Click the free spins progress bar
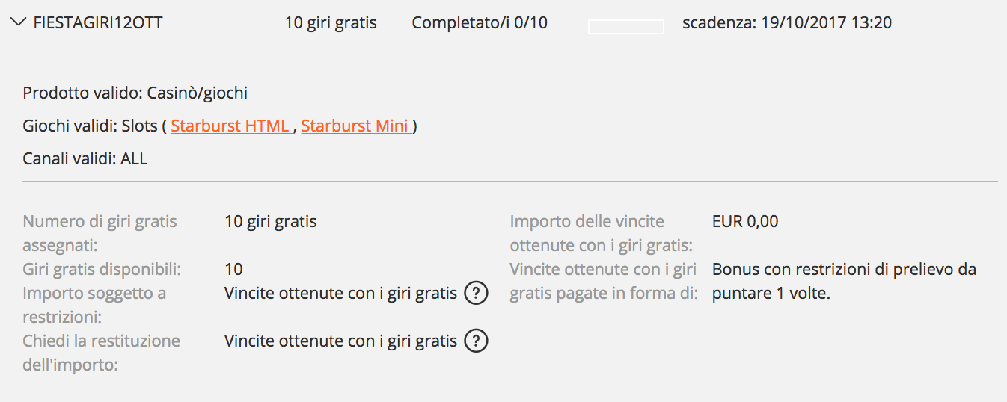 (x=626, y=27)
